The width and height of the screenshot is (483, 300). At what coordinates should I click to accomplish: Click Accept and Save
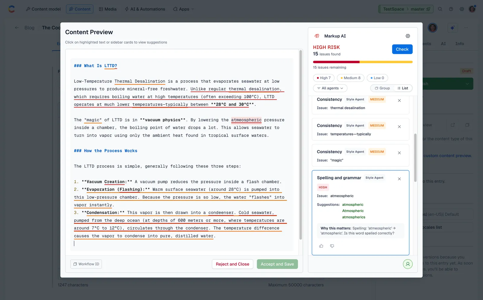pos(277,264)
